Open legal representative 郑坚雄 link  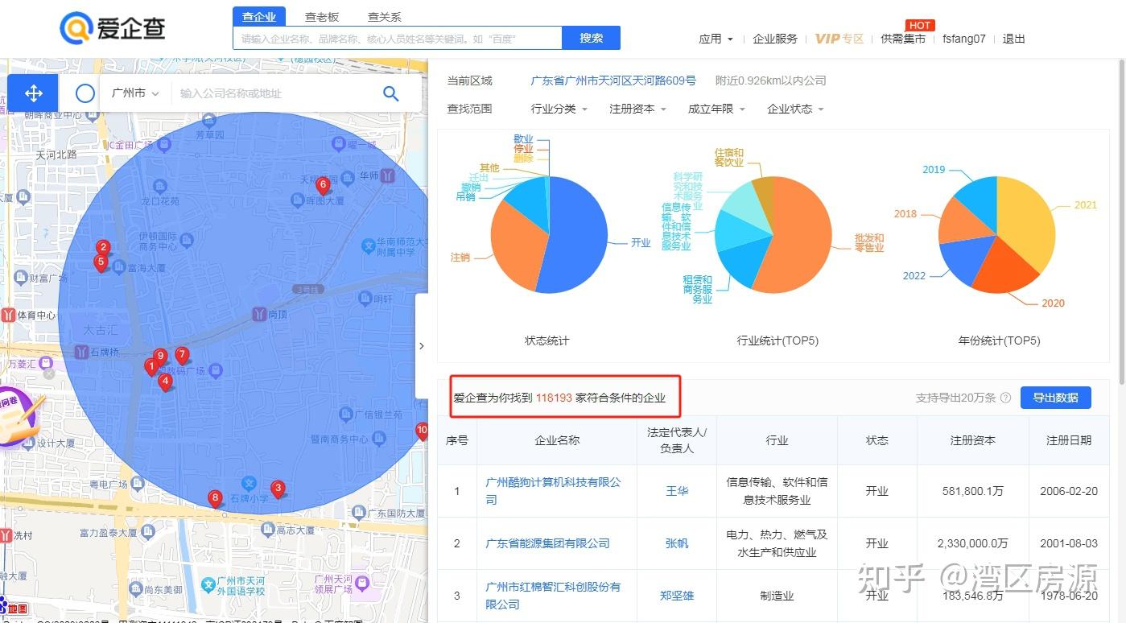[x=677, y=596]
